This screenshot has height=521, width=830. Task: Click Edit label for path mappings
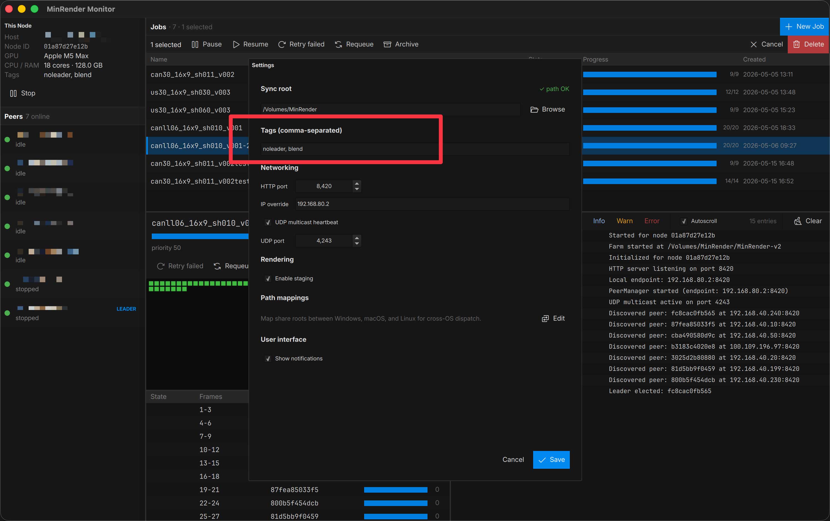(559, 318)
